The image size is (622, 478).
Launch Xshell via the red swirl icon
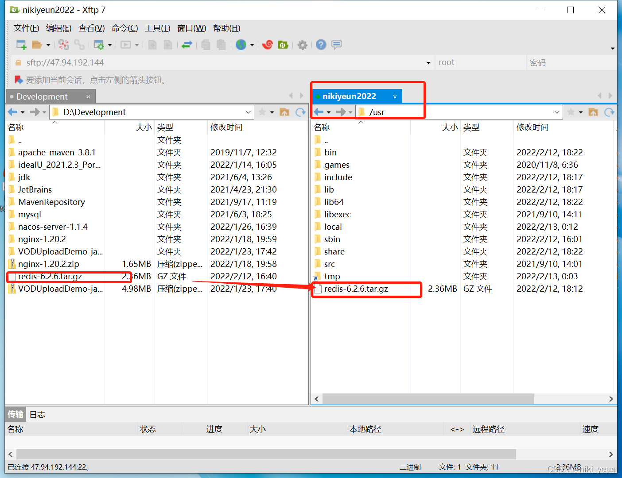coord(267,45)
